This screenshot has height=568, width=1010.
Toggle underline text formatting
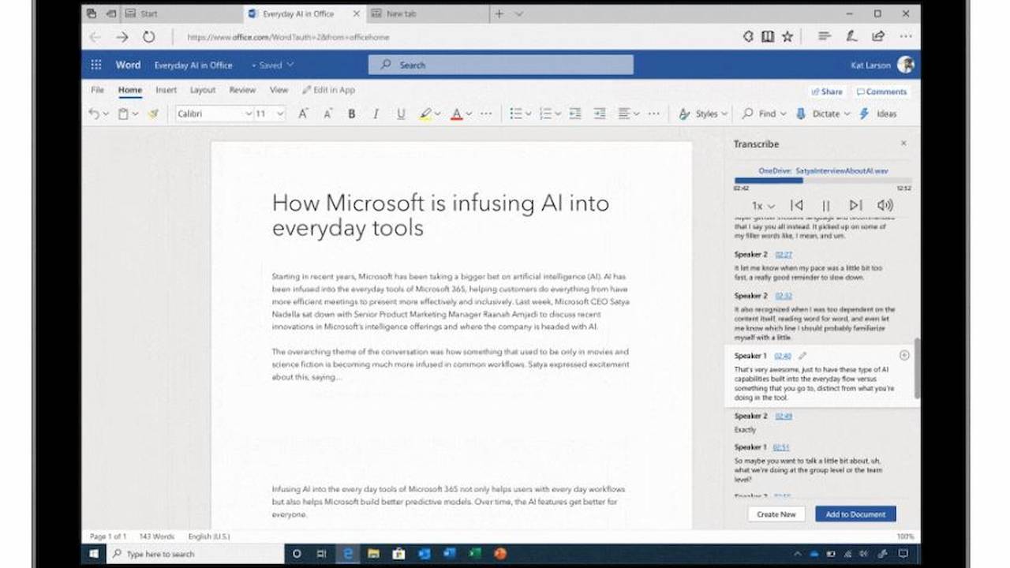tap(401, 114)
